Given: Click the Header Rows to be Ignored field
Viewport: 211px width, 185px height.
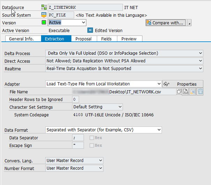Looking at the screenshot, I should click(x=76, y=99).
